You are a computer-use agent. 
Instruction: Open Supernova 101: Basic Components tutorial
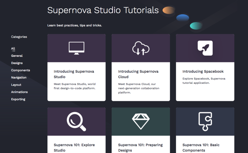click(x=201, y=147)
